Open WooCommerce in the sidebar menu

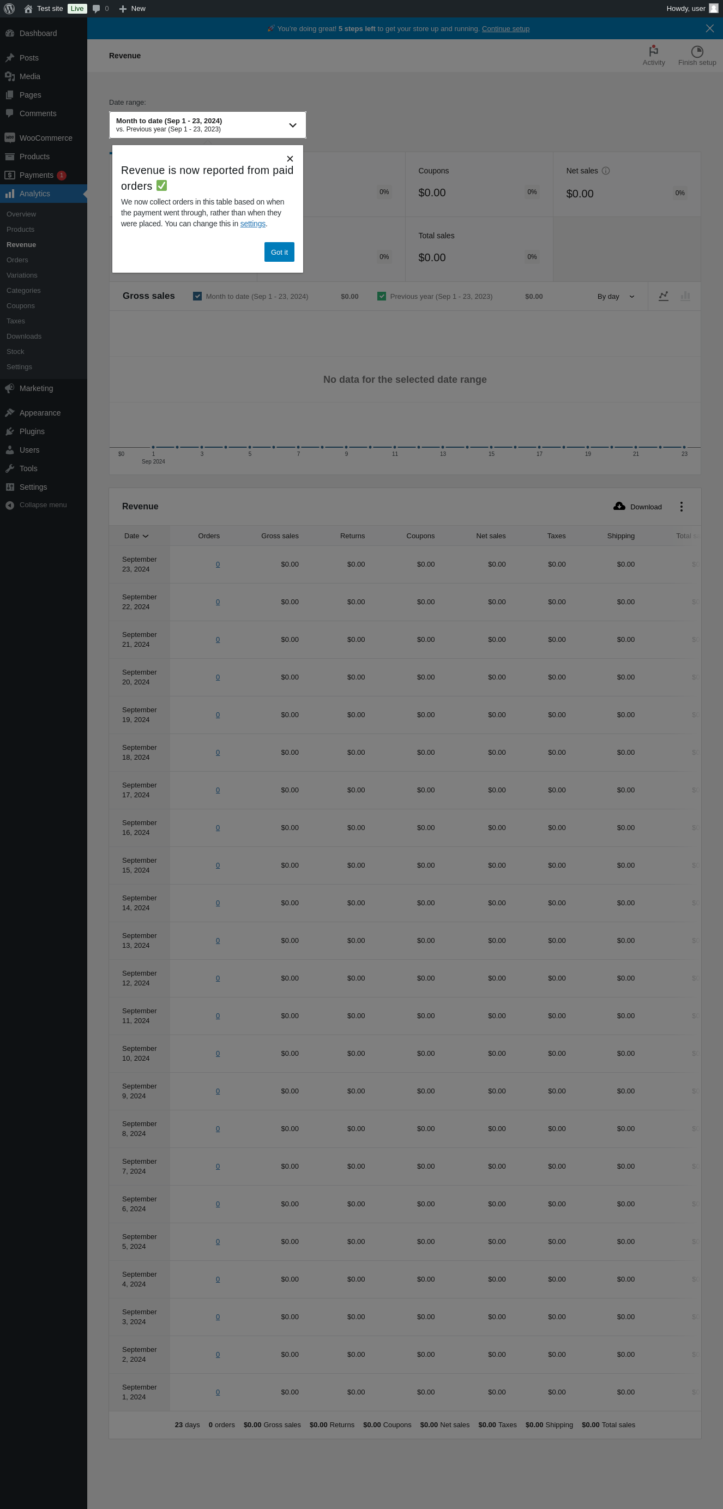45,138
